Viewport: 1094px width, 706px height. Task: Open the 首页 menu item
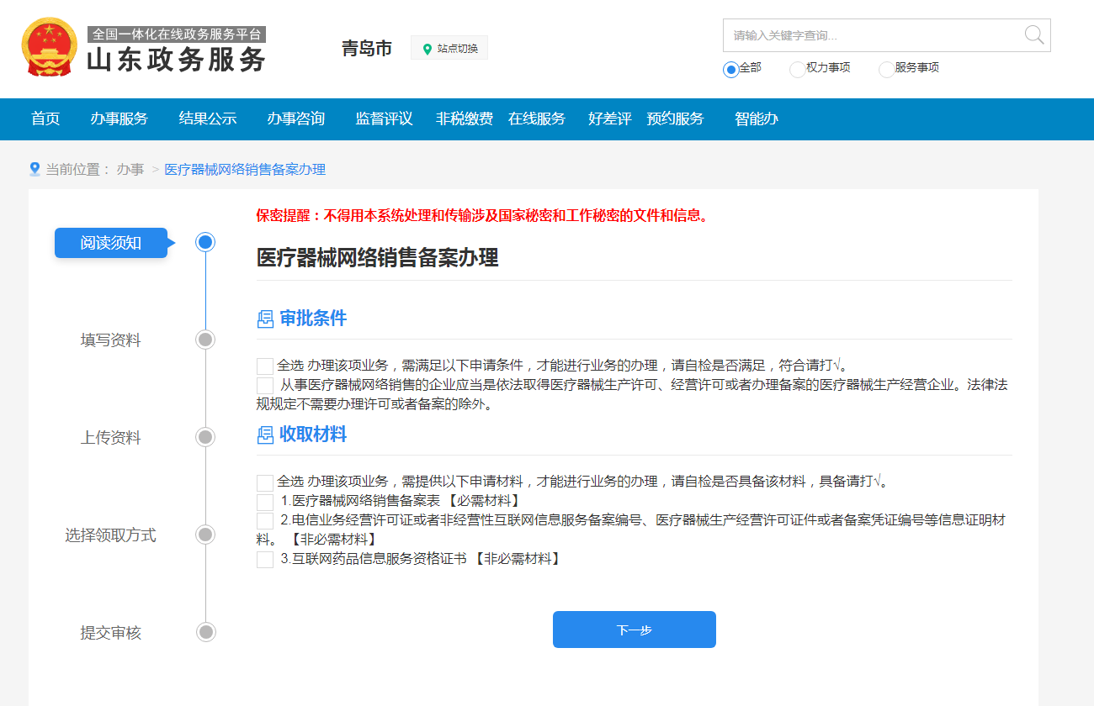pos(45,119)
